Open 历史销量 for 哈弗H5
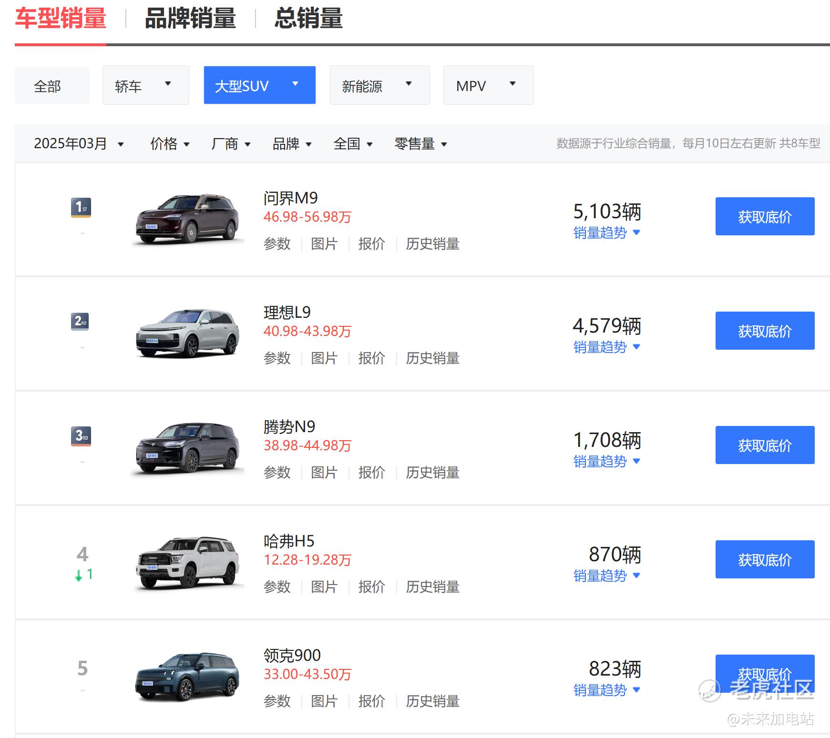The height and width of the screenshot is (738, 830). [x=432, y=587]
